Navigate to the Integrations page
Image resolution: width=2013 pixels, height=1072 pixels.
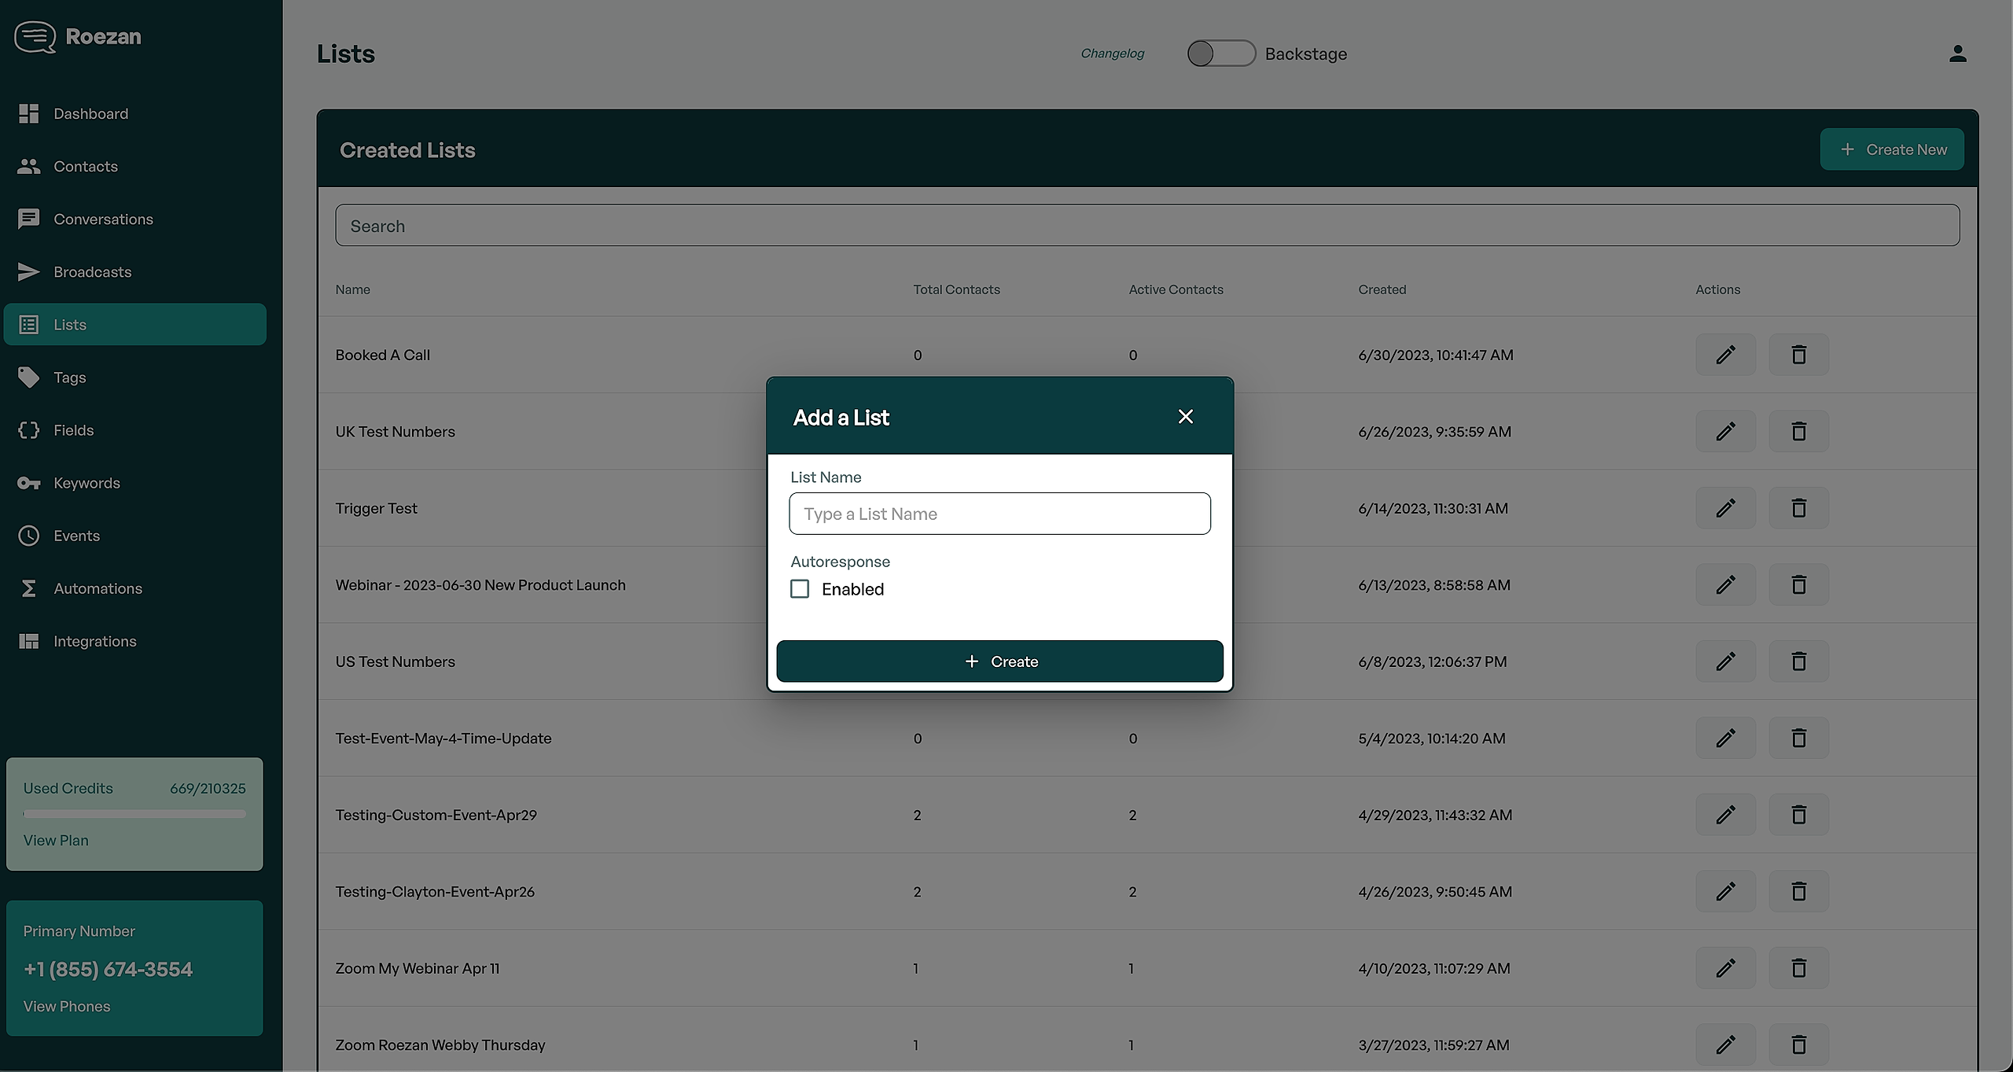(94, 641)
